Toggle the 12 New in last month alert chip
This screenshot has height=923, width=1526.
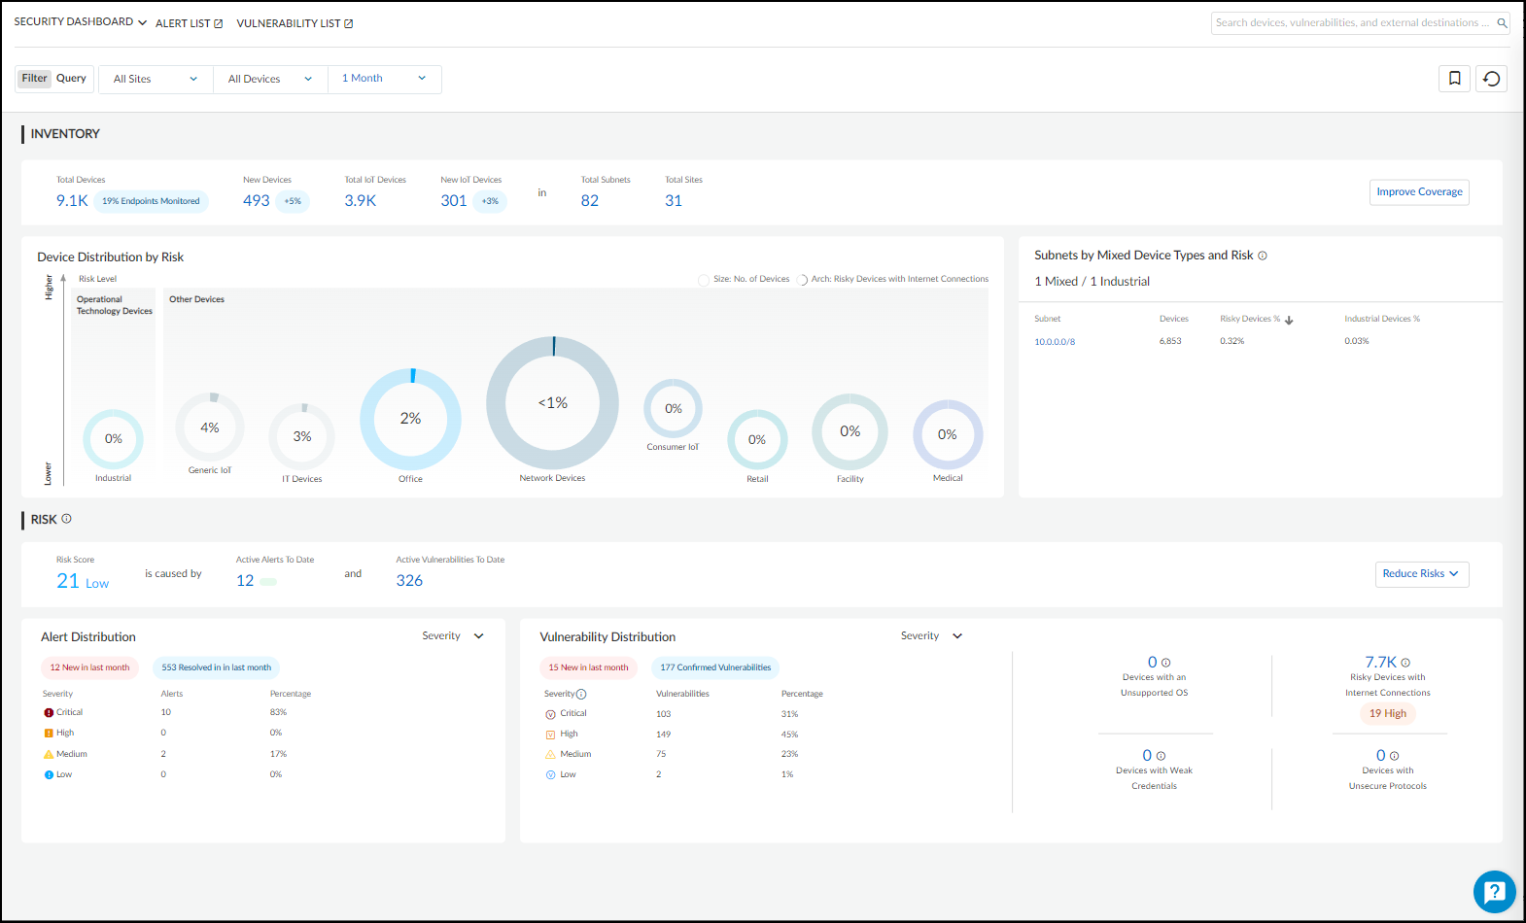[x=89, y=667]
